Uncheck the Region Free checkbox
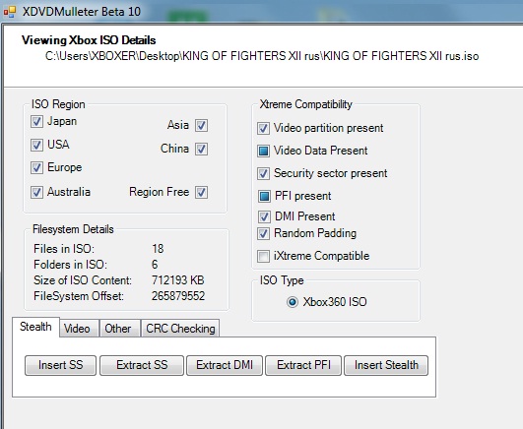 [202, 192]
